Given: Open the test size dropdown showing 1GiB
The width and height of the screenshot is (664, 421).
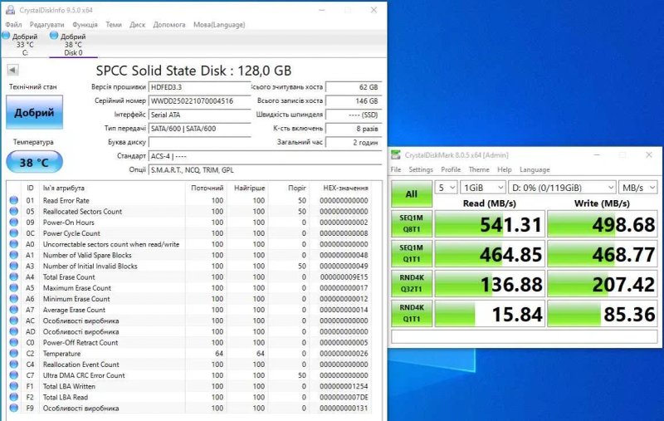Looking at the screenshot, I should tap(483, 188).
